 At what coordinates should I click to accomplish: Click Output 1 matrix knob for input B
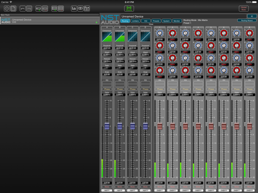click(159, 46)
